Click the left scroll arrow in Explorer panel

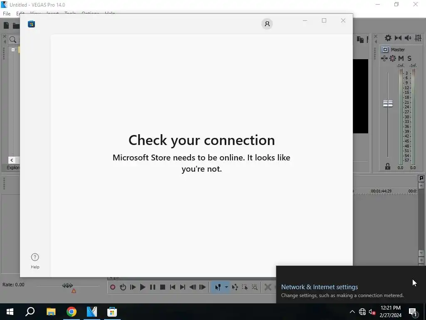(x=12, y=160)
